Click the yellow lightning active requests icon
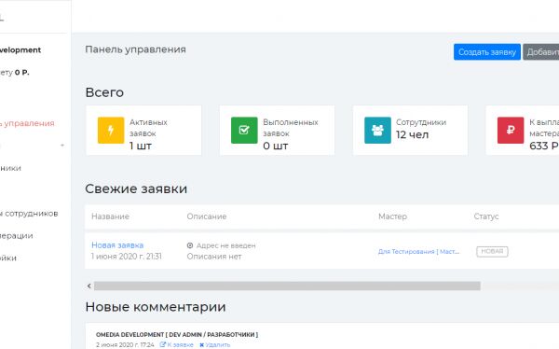This screenshot has width=559, height=349. point(111,130)
